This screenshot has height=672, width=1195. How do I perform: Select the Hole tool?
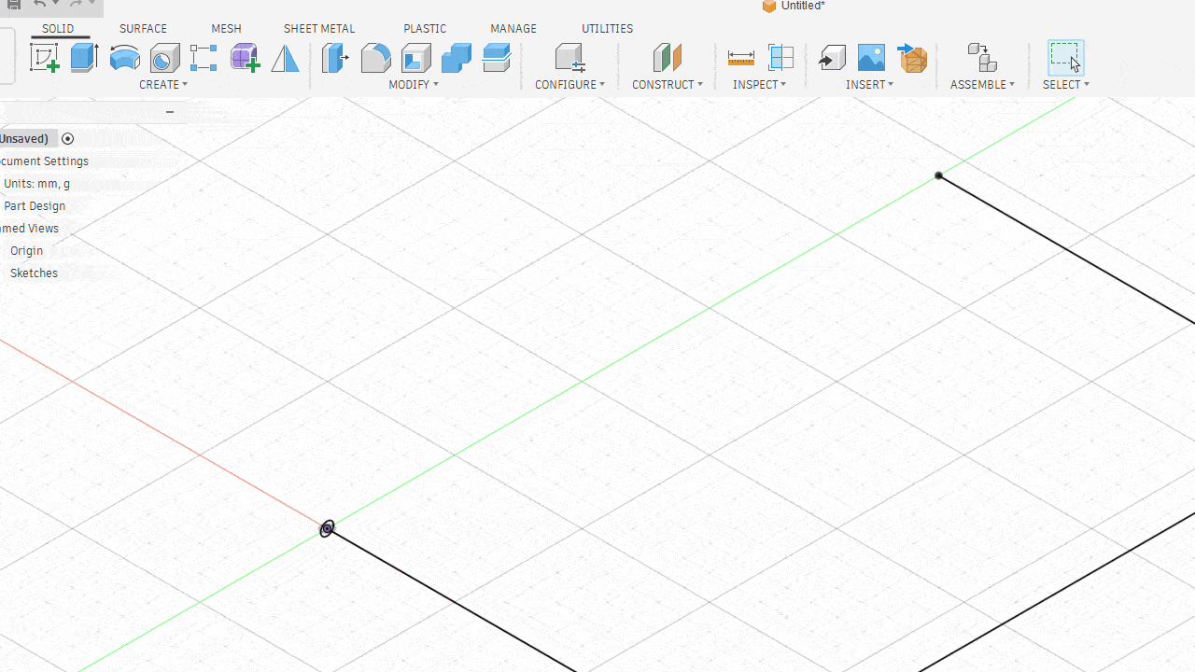pos(164,58)
